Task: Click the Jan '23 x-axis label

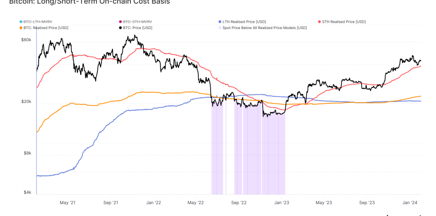Action: pyautogui.click(x=281, y=203)
